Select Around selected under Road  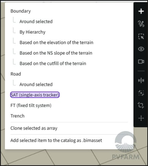[x=36, y=84]
